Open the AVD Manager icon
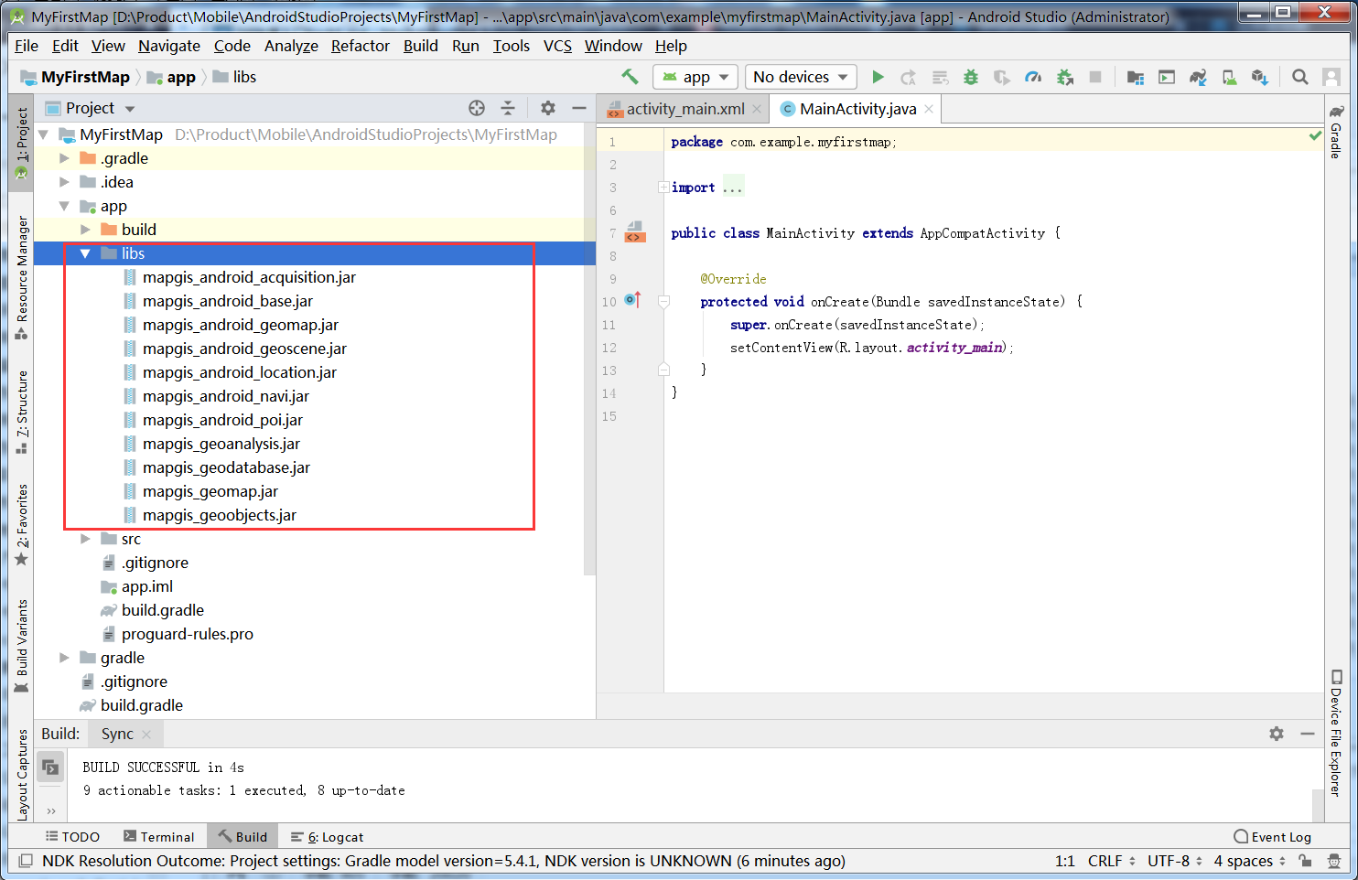 coord(1229,77)
